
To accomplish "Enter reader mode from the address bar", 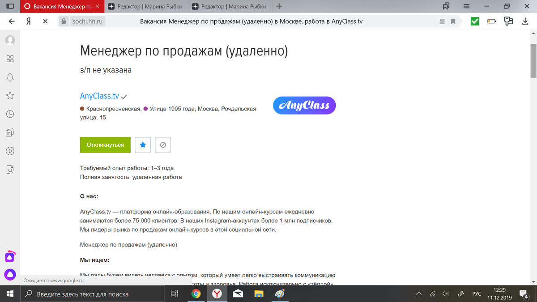I will [443, 21].
